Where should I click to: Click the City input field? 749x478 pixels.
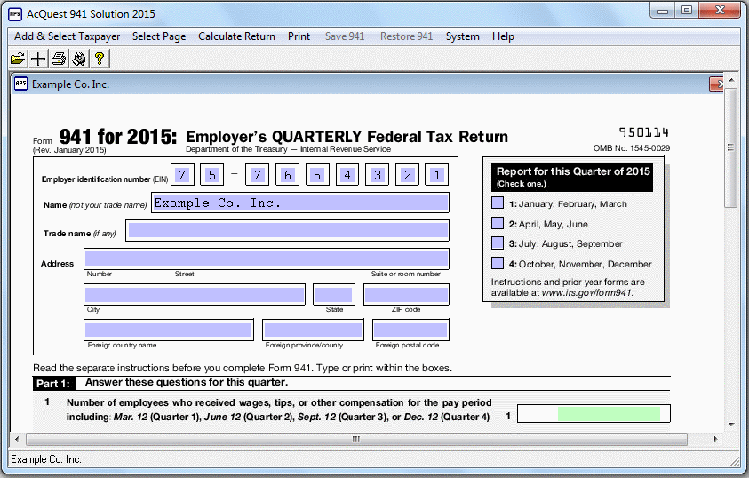point(195,294)
